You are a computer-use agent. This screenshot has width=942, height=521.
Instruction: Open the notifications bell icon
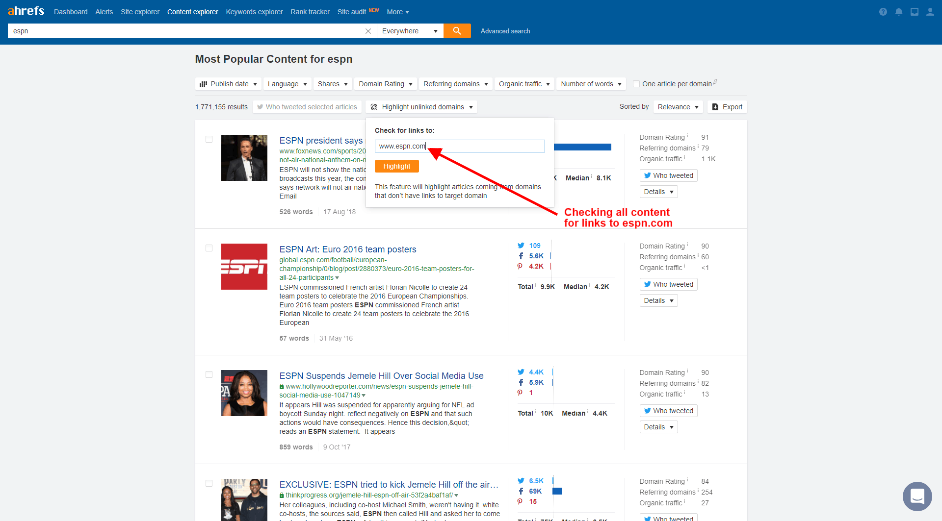pos(898,12)
